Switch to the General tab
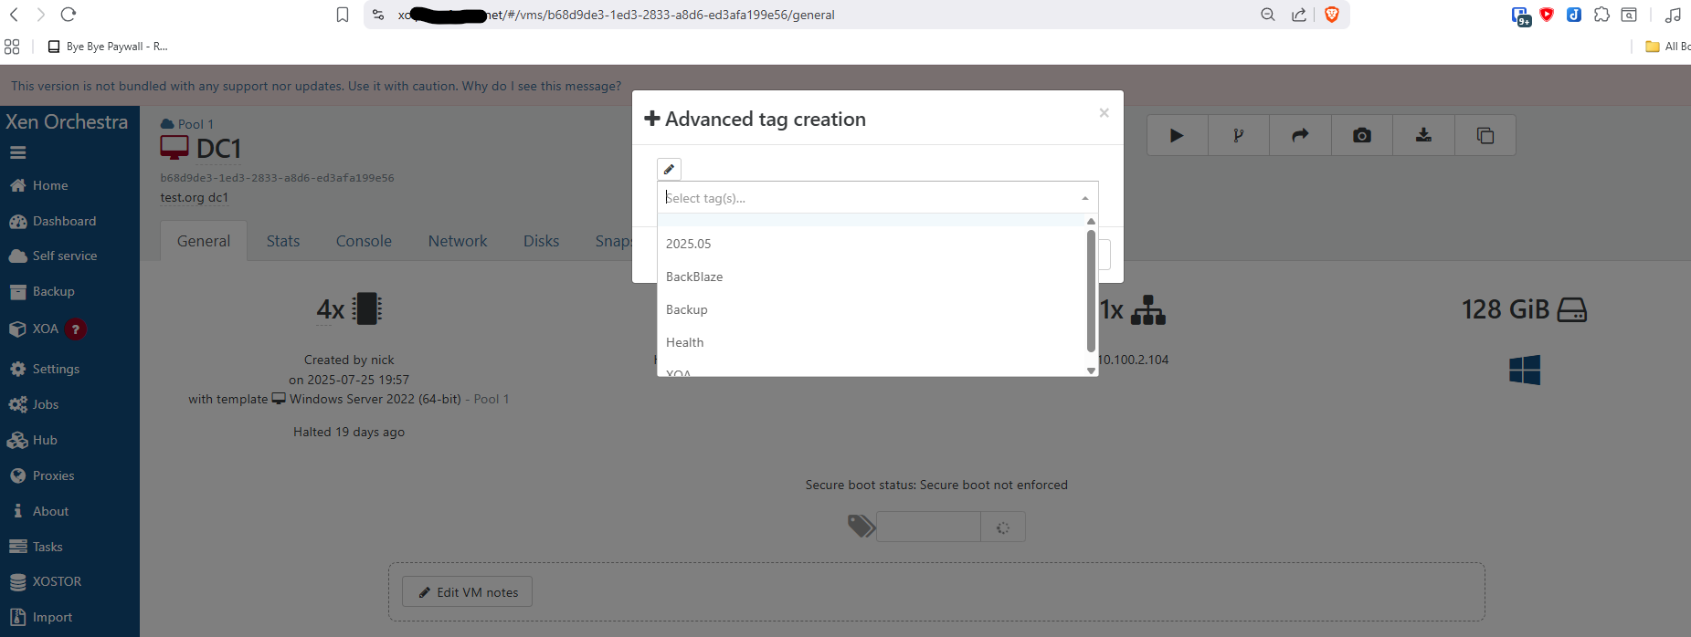Viewport: 1691px width, 637px height. point(204,241)
